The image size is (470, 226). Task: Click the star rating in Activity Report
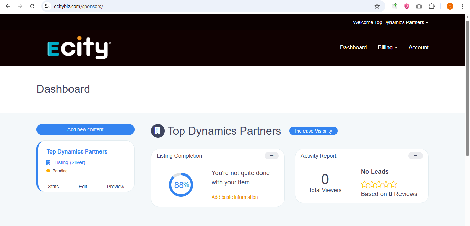pyautogui.click(x=379, y=184)
